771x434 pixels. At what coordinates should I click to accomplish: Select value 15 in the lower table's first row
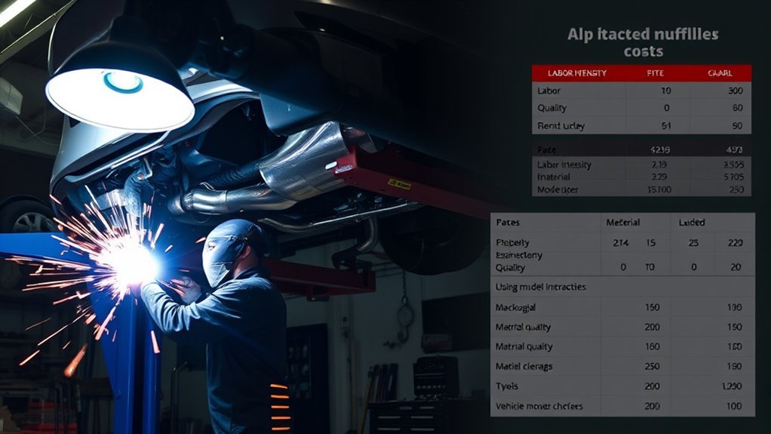(650, 243)
